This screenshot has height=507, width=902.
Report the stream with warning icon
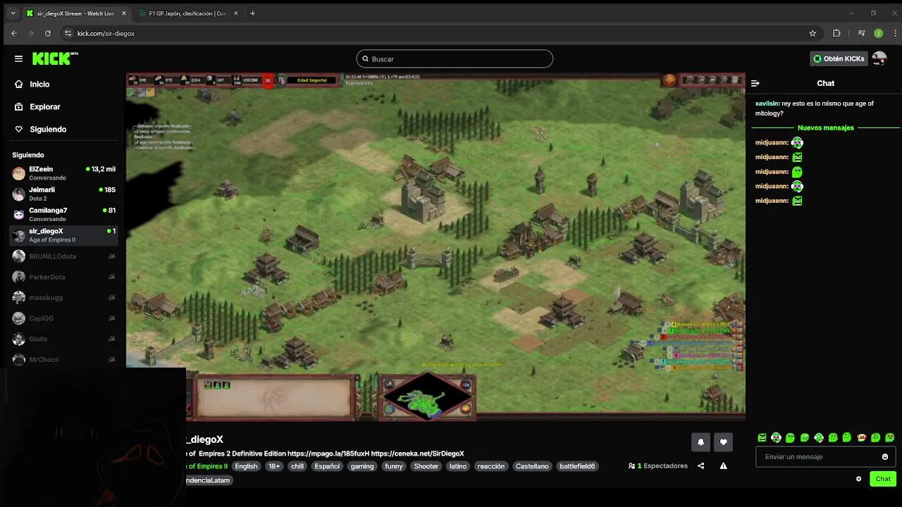723,466
